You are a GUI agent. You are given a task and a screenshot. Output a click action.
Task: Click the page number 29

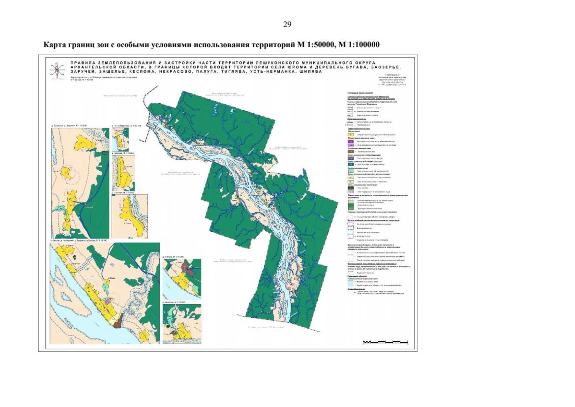(287, 24)
